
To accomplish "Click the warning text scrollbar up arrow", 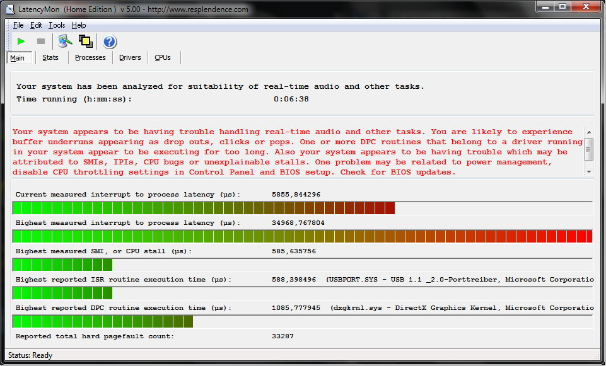I will [x=588, y=132].
